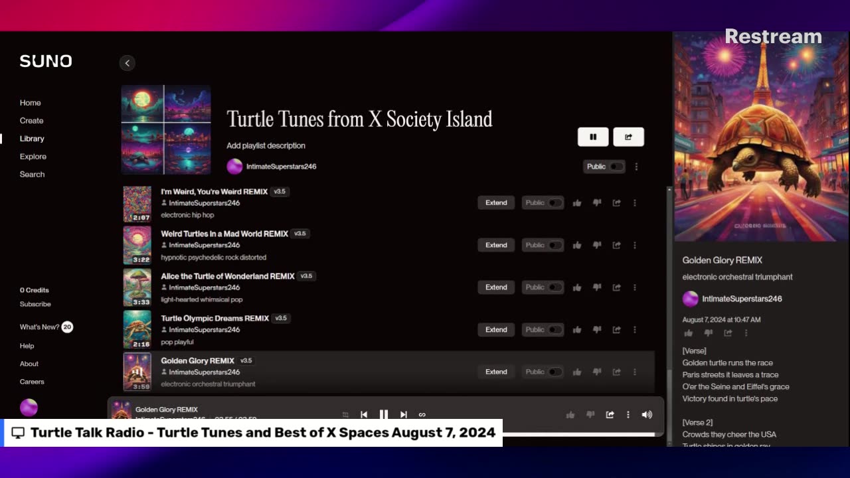Share Turtle Olympic Dreams REMIX
This screenshot has width=850, height=478.
point(616,329)
